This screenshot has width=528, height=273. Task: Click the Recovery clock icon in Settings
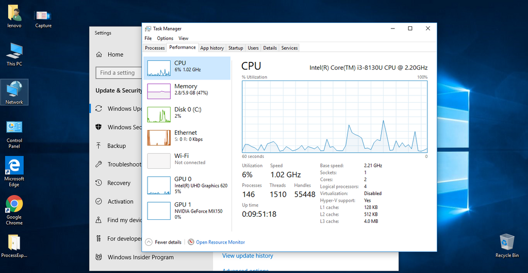pos(98,183)
